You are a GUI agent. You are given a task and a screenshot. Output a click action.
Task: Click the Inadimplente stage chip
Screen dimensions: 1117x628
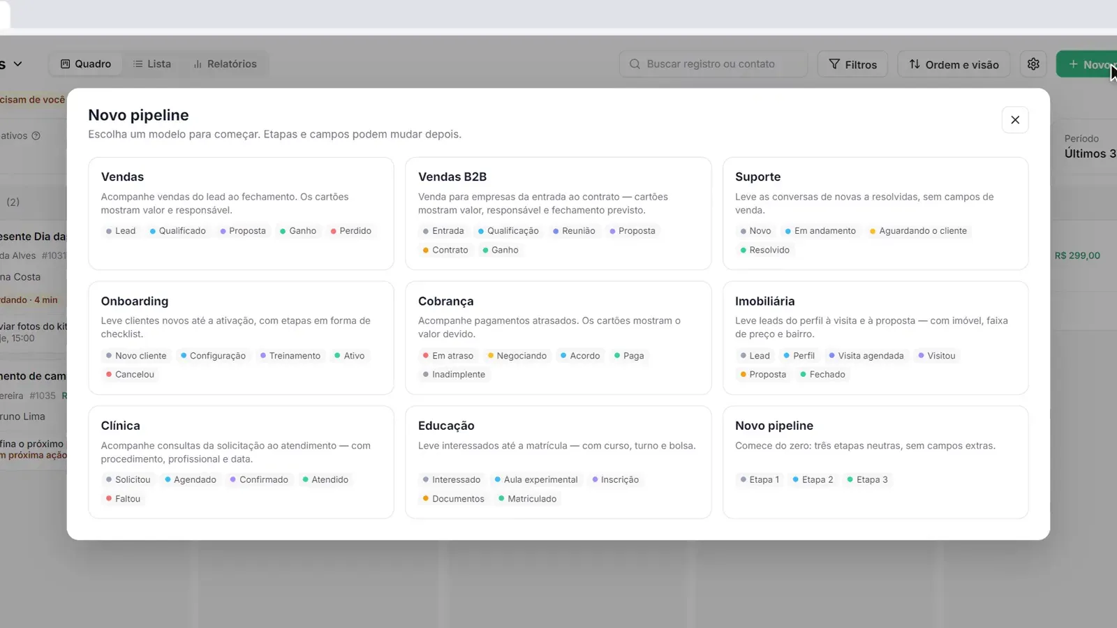[454, 375]
